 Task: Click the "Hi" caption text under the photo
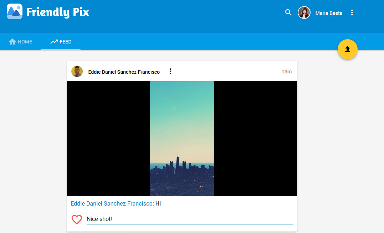tap(158, 204)
